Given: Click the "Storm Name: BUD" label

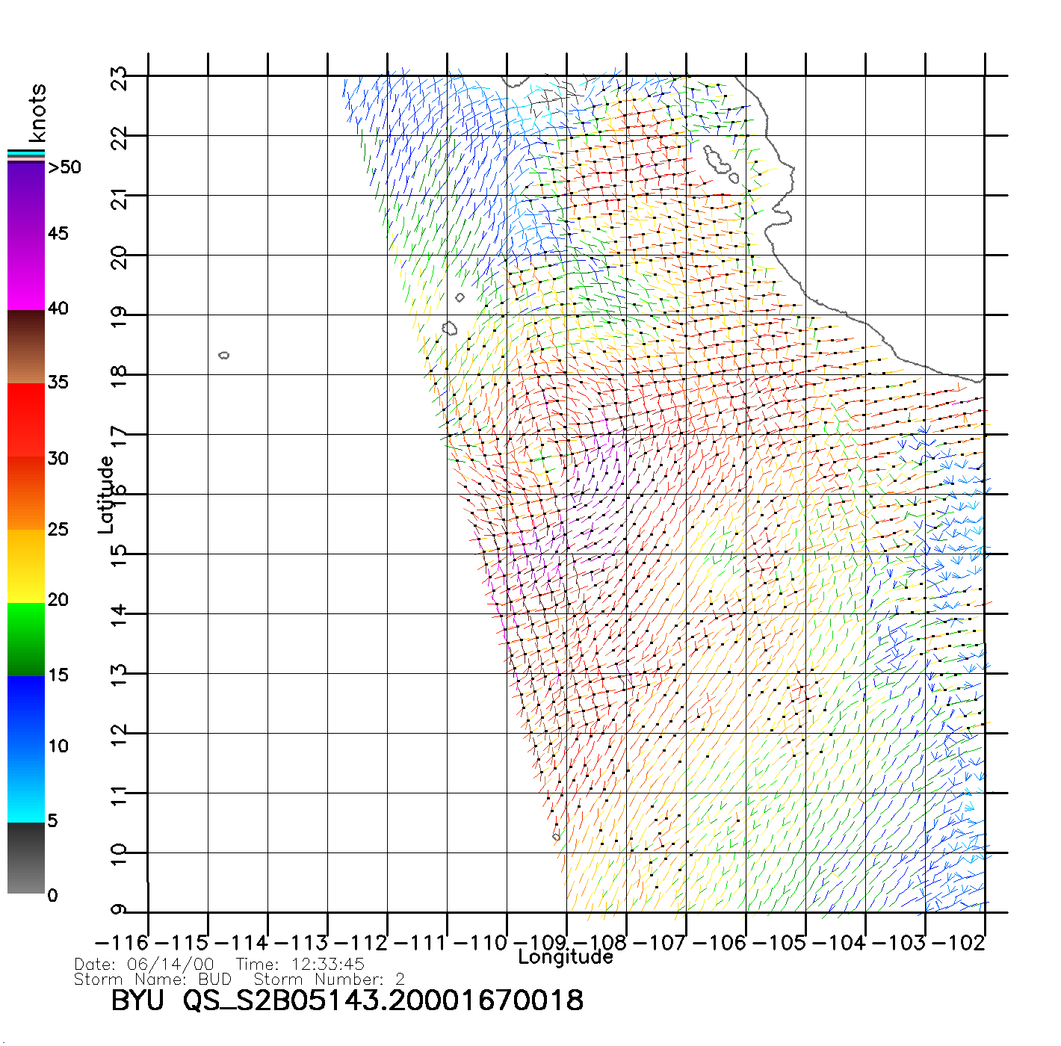Looking at the screenshot, I should (153, 980).
